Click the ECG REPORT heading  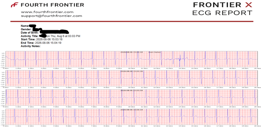(x=222, y=13)
